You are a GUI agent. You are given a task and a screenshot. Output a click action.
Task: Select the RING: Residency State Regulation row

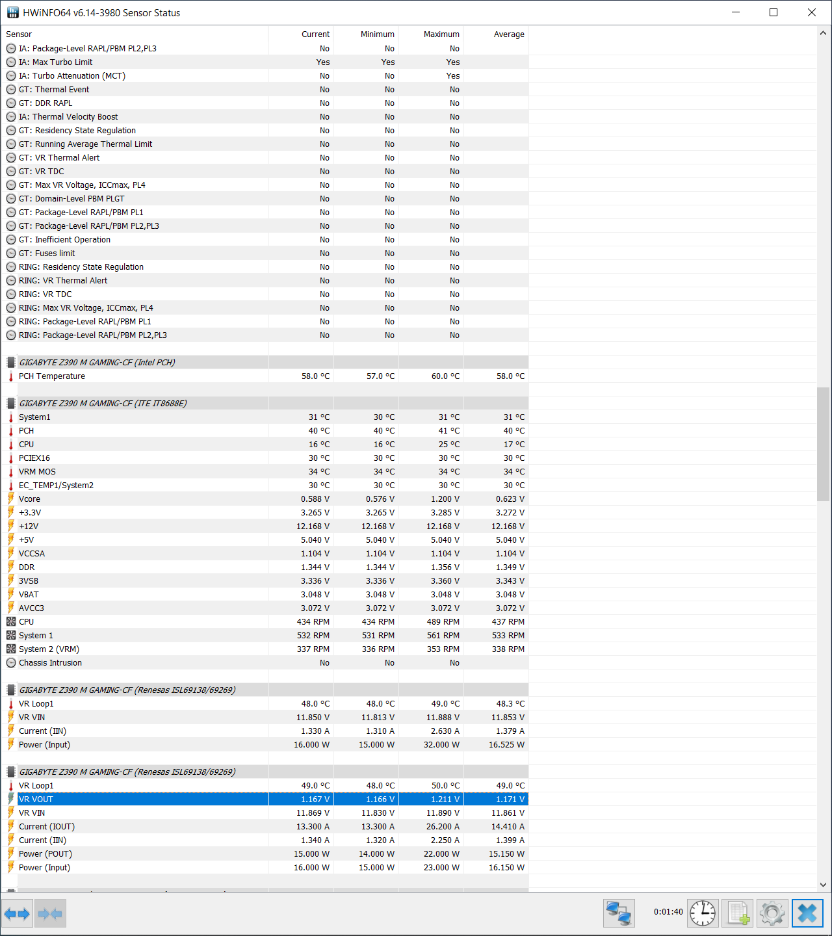coord(265,267)
